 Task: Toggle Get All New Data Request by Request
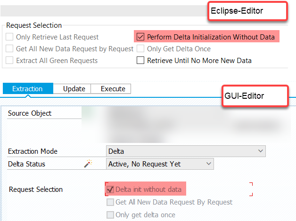(x=9, y=48)
